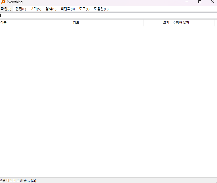Open the 검색(S) menu
Screen dimensions: 217x183
point(51,9)
